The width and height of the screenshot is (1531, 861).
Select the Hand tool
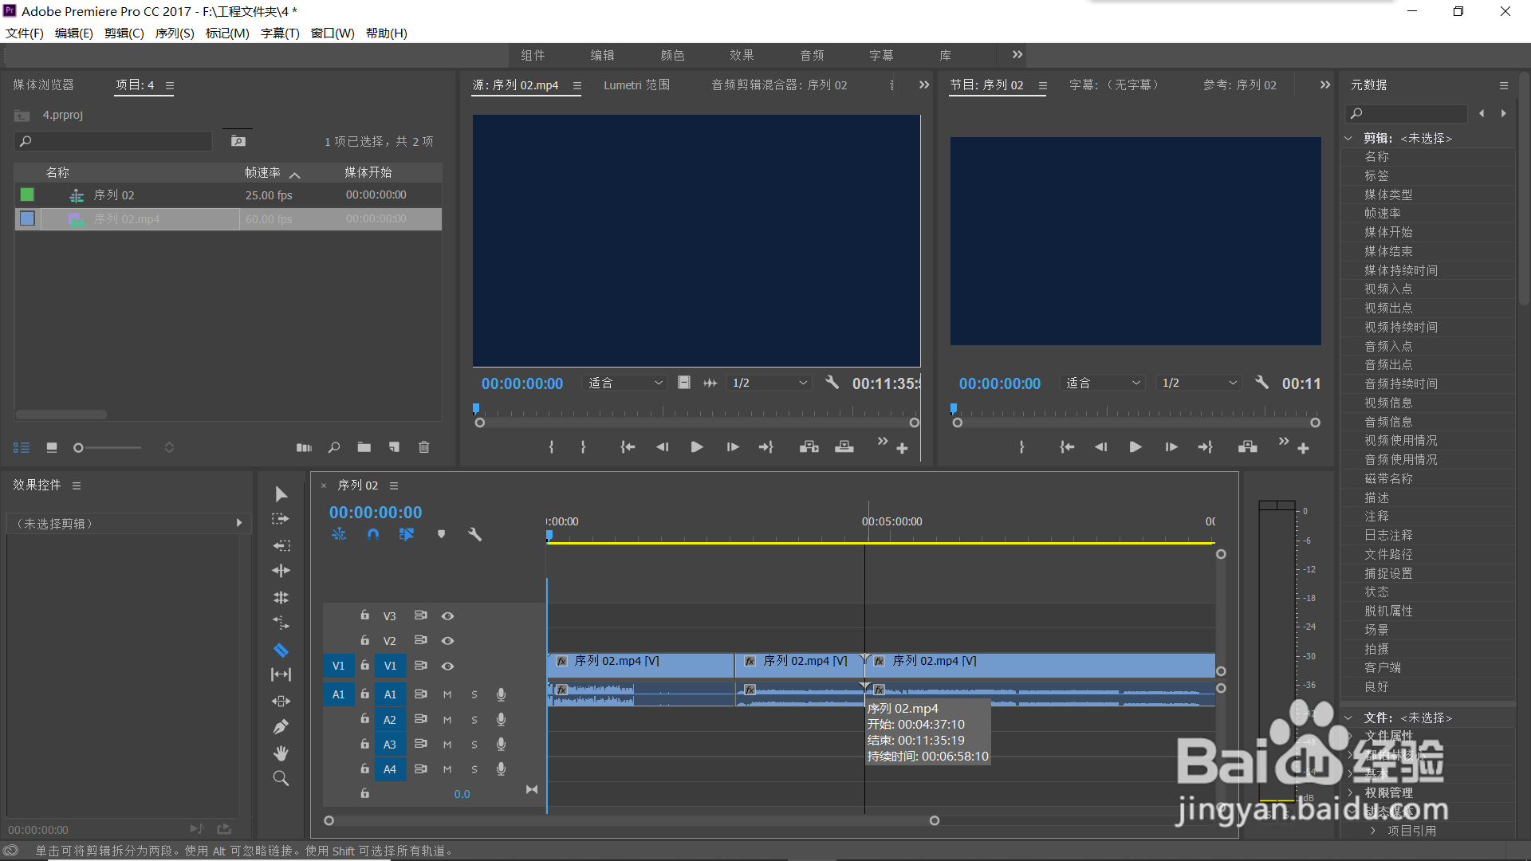click(x=281, y=753)
